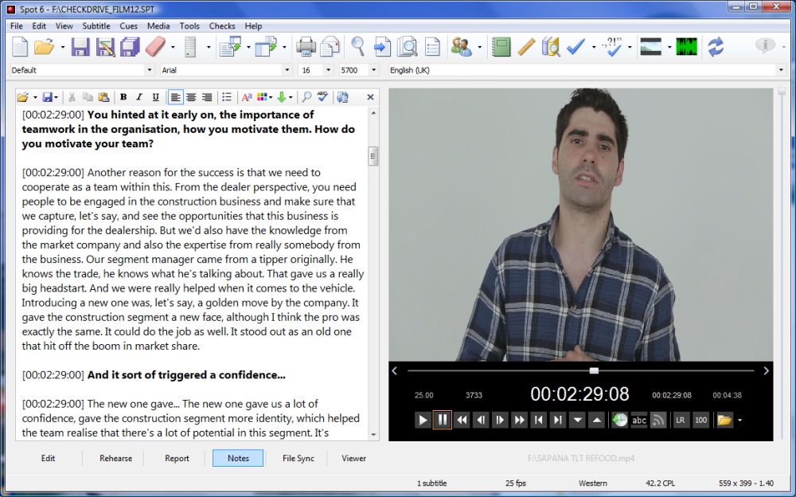Screen dimensions: 796x497
Task: Click the Go To blue arrow page icon
Action: pos(382,47)
